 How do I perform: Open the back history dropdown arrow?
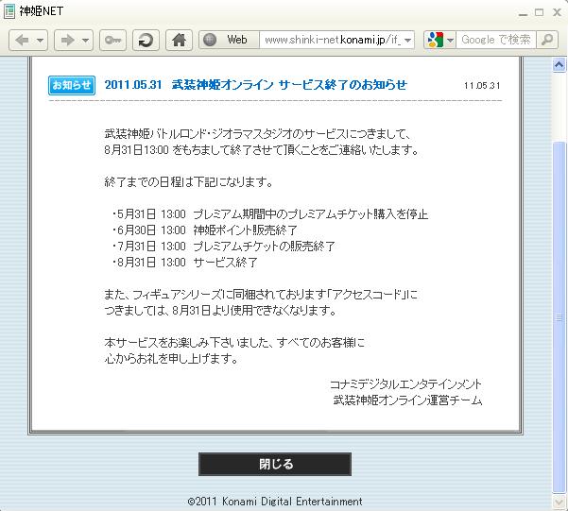(41, 40)
